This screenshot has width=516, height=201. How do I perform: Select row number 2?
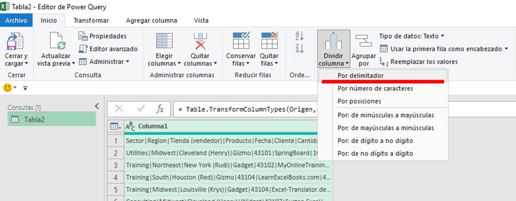(115, 153)
